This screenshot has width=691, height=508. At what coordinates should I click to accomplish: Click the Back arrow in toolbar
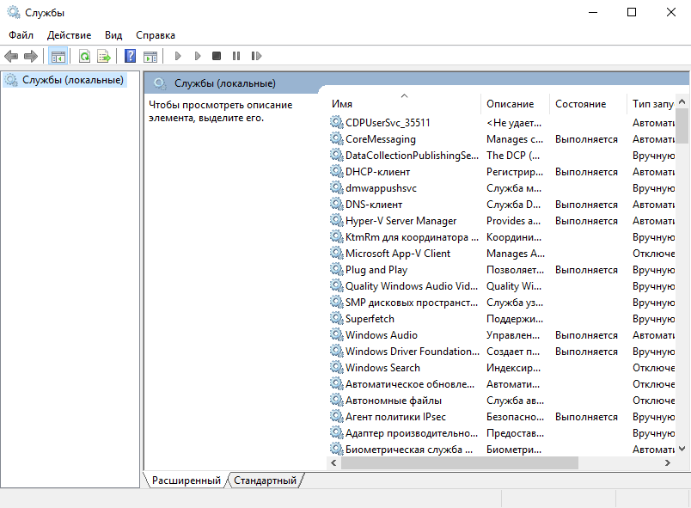11,56
